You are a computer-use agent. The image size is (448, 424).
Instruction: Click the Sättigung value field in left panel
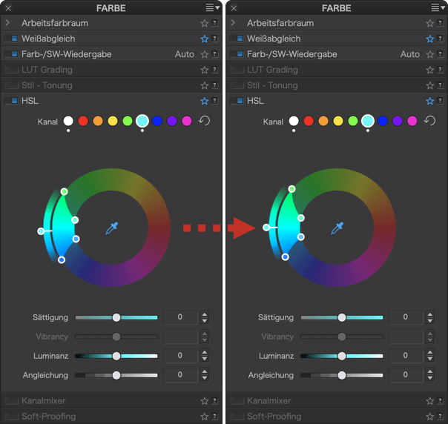click(180, 317)
